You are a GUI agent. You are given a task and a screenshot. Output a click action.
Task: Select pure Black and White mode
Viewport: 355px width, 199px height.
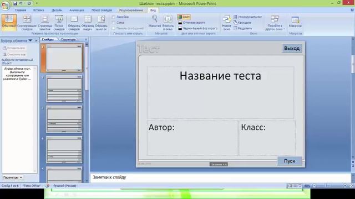[x=197, y=28]
